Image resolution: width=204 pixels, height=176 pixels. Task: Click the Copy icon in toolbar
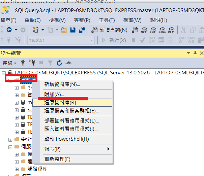pyautogui.click(x=193, y=30)
